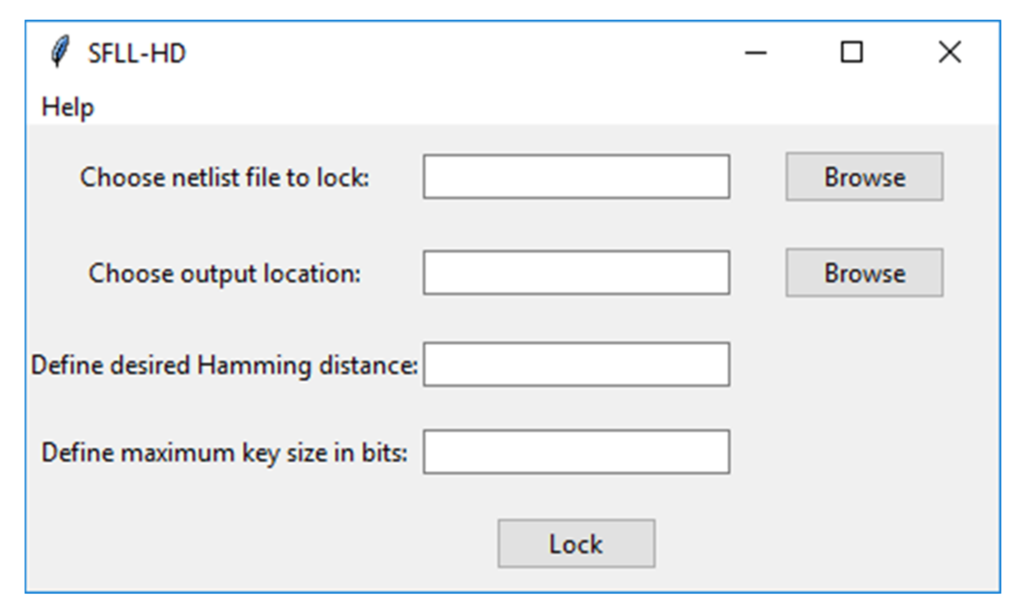The image size is (1022, 612).
Task: Close the SFLL-HD window
Action: coord(949,52)
